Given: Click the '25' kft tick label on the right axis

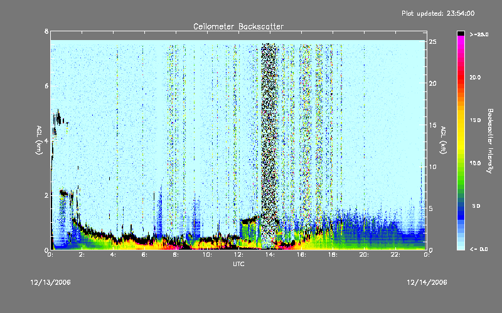Looking at the screenshot, I should [x=432, y=42].
